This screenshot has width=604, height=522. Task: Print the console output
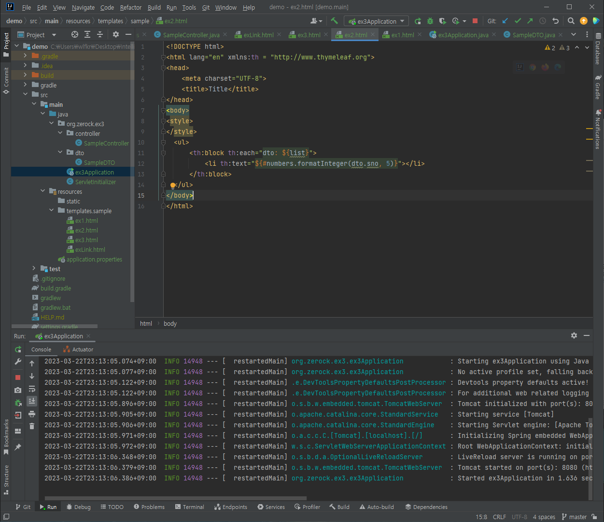click(x=32, y=414)
